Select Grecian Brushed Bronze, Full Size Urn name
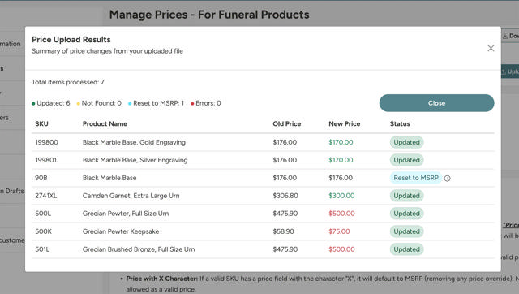This screenshot has width=519, height=294. tap(139, 249)
